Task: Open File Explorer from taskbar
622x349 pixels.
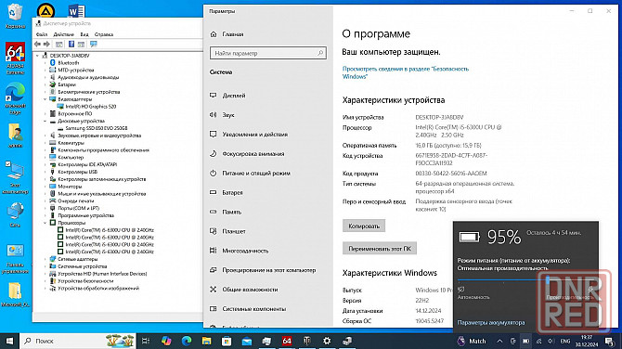Action: point(206,341)
